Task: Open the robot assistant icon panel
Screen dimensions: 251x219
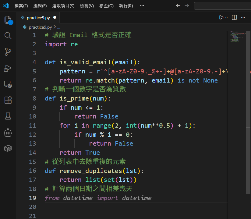Action: [8, 132]
